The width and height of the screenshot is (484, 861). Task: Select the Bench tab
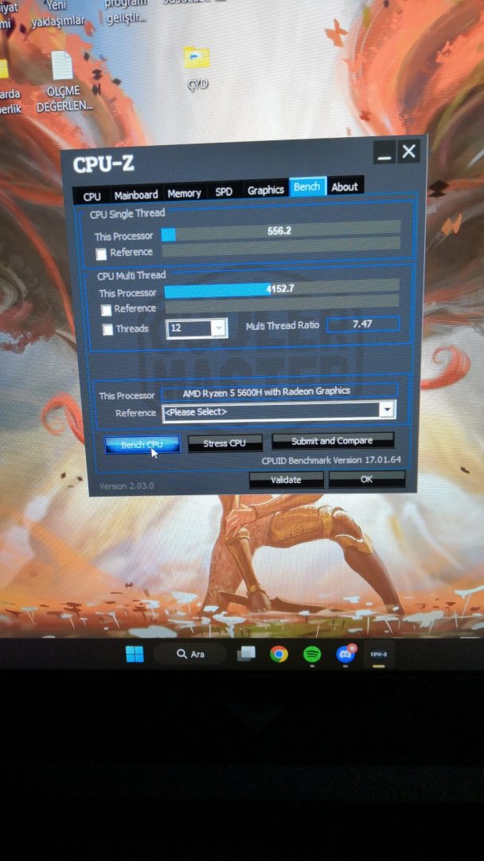[307, 187]
